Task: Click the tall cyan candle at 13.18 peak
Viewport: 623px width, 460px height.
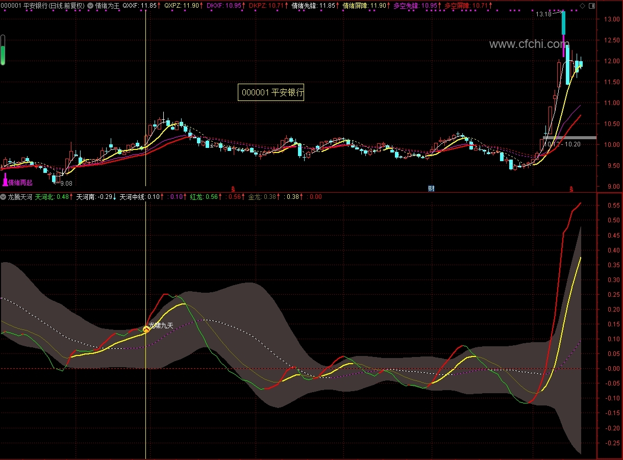Action: pos(563,23)
